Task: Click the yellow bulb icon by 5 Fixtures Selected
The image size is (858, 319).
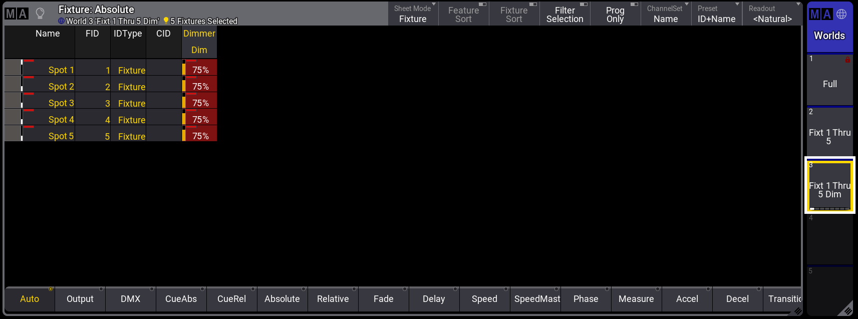Action: [166, 21]
